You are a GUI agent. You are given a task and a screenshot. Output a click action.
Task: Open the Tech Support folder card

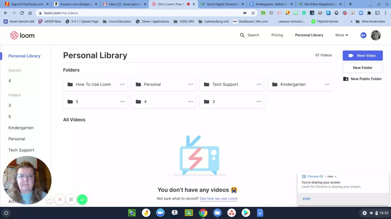point(232,84)
